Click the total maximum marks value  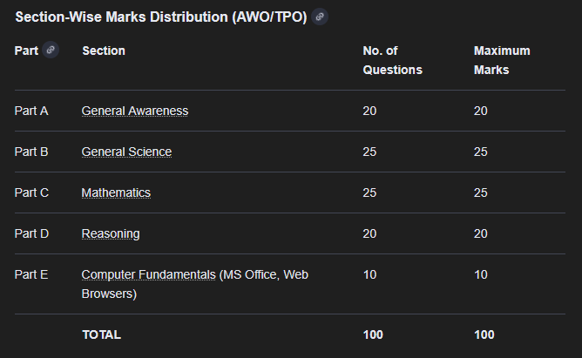coord(484,334)
